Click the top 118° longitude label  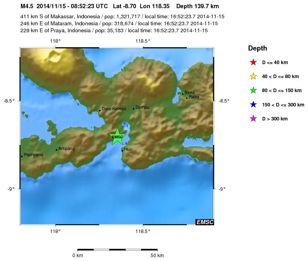(55, 41)
